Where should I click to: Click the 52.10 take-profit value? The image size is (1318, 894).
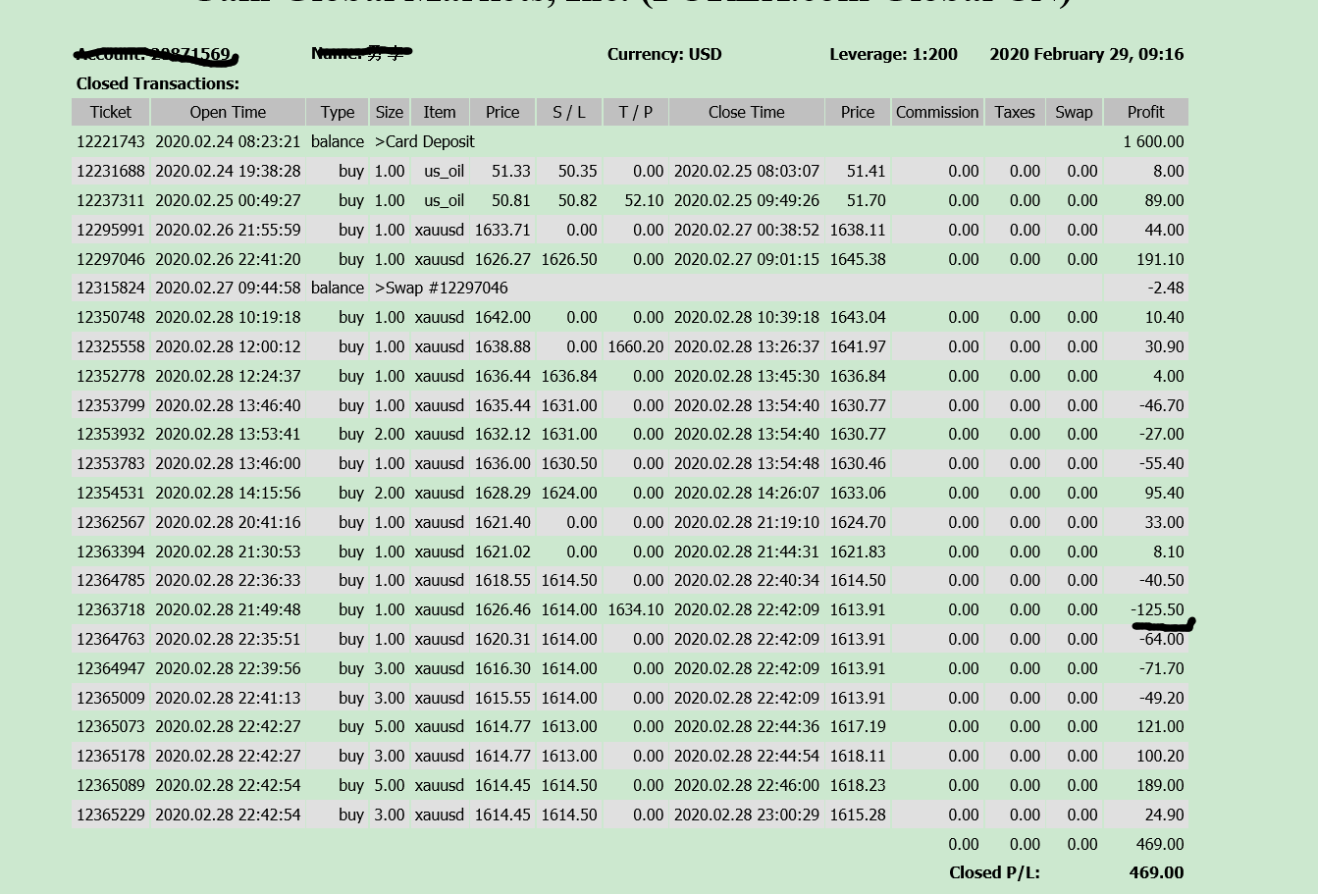(643, 200)
